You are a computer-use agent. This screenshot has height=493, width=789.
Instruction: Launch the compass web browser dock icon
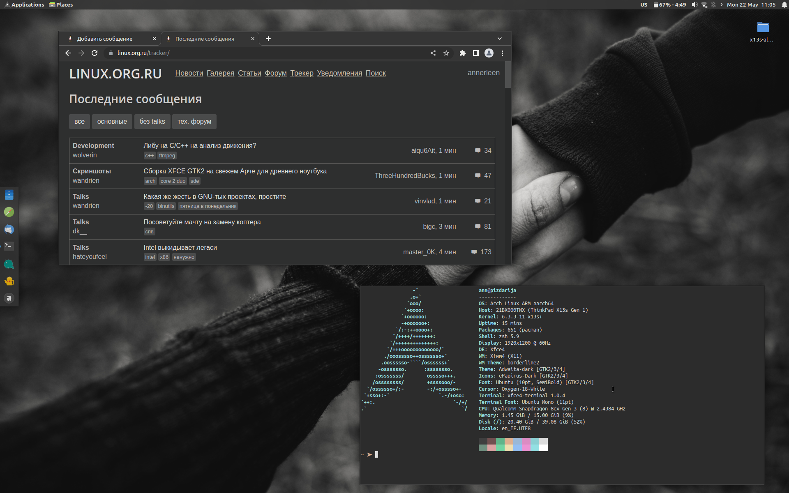coord(9,212)
